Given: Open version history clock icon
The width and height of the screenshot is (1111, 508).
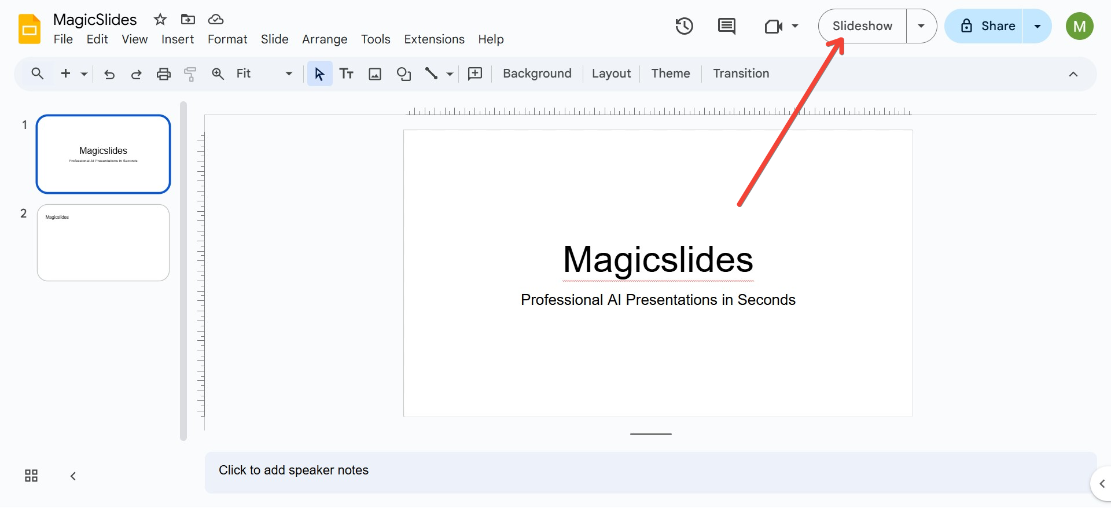Looking at the screenshot, I should click(684, 26).
